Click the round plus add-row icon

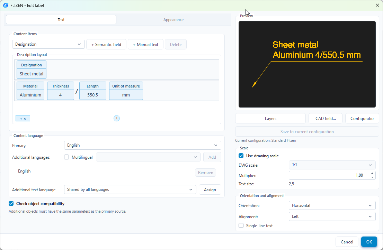coord(117,118)
